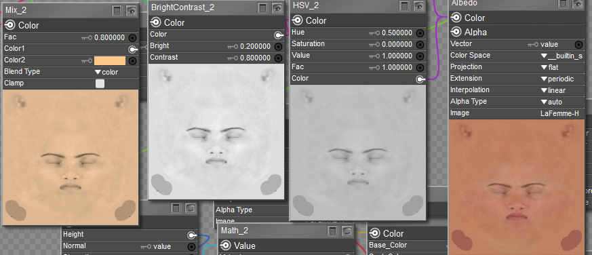Open the Interpolation dropdown set to linear
Image resolution: width=592 pixels, height=255 pixels.
tap(553, 91)
